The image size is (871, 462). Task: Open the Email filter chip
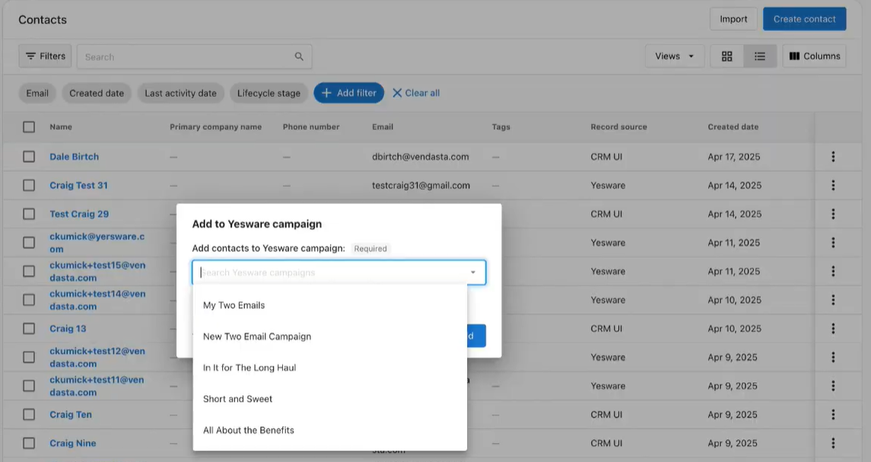[x=37, y=93]
